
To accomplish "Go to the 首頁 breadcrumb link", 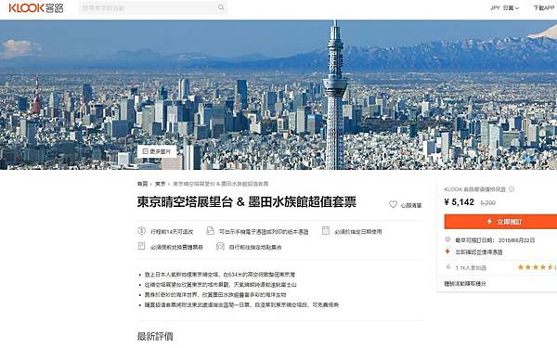I will (142, 184).
